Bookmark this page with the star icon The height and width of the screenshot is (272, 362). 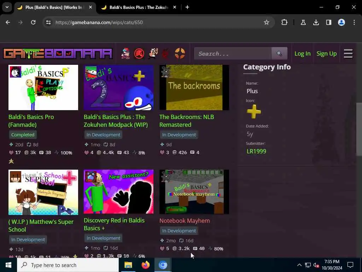coord(267,22)
